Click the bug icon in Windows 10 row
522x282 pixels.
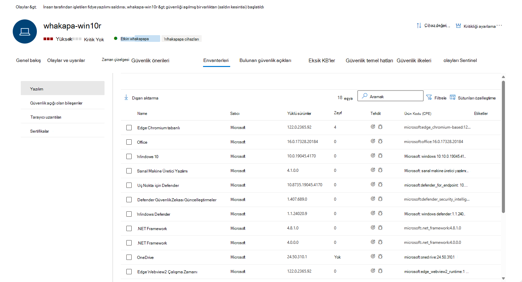pos(380,155)
